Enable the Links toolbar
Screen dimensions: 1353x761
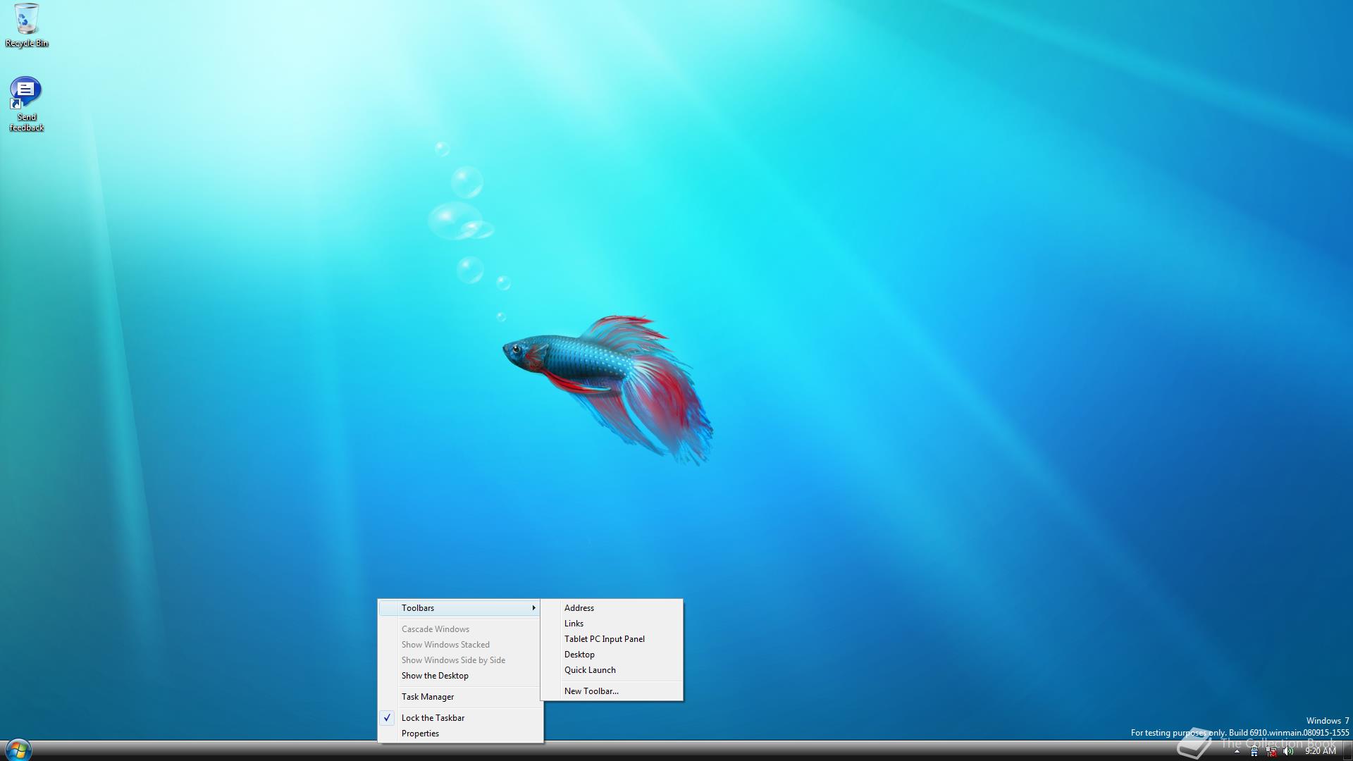[612, 623]
